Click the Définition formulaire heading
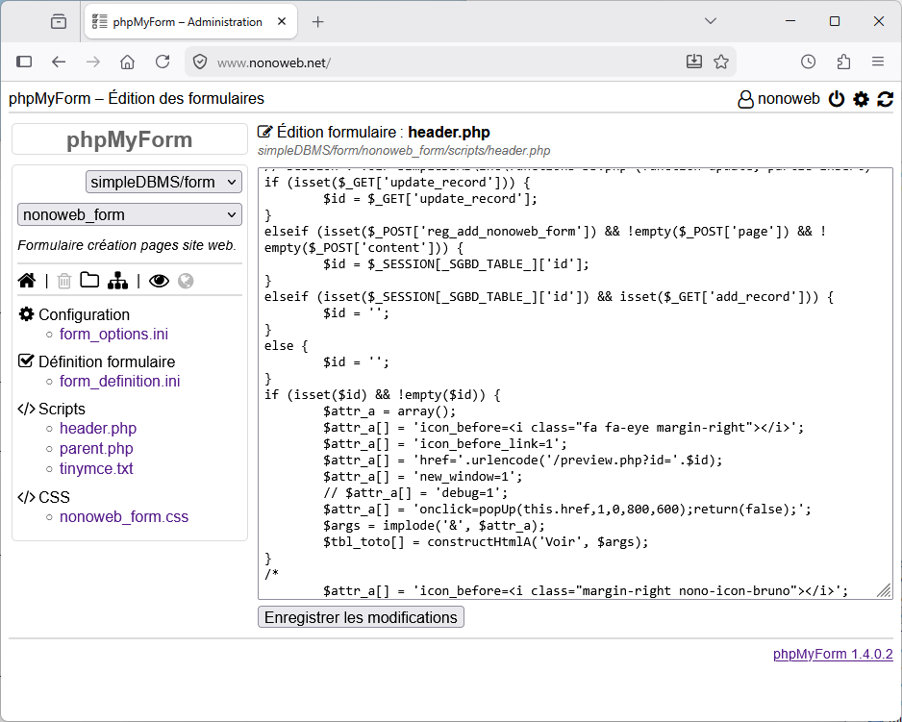The image size is (902, 722). 107,361
